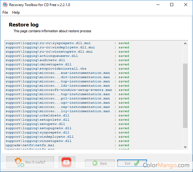Maximize the Recovery Toolbox window
193x172 pixels.
tap(172, 5)
